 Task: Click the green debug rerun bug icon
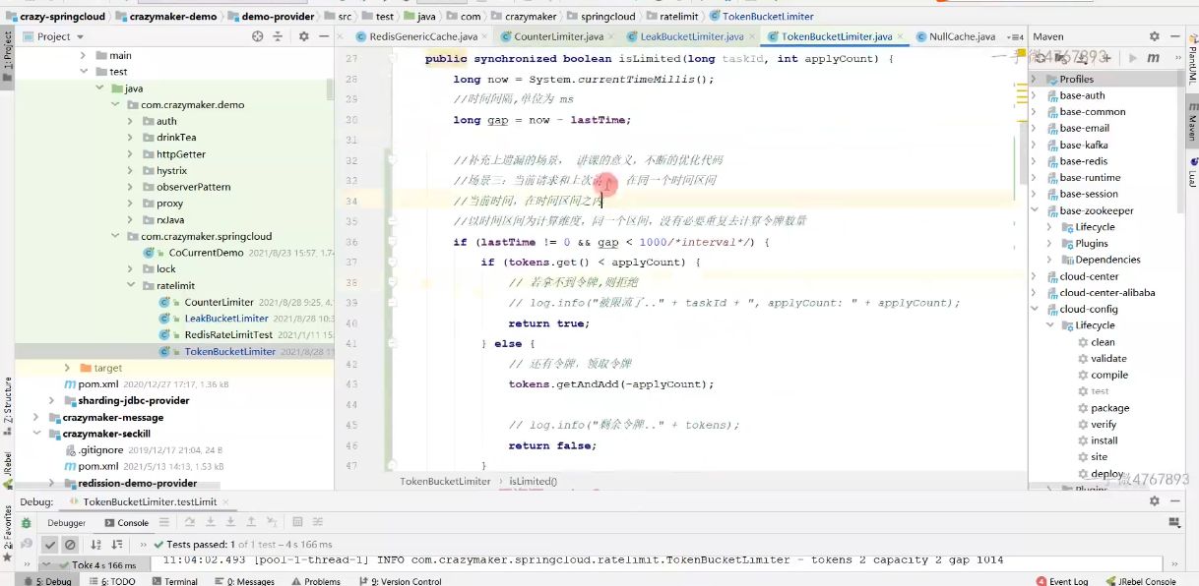pos(27,523)
